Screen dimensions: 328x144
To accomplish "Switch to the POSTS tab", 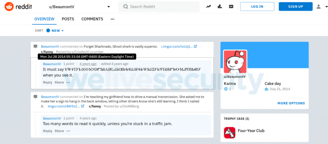I will (68, 19).
